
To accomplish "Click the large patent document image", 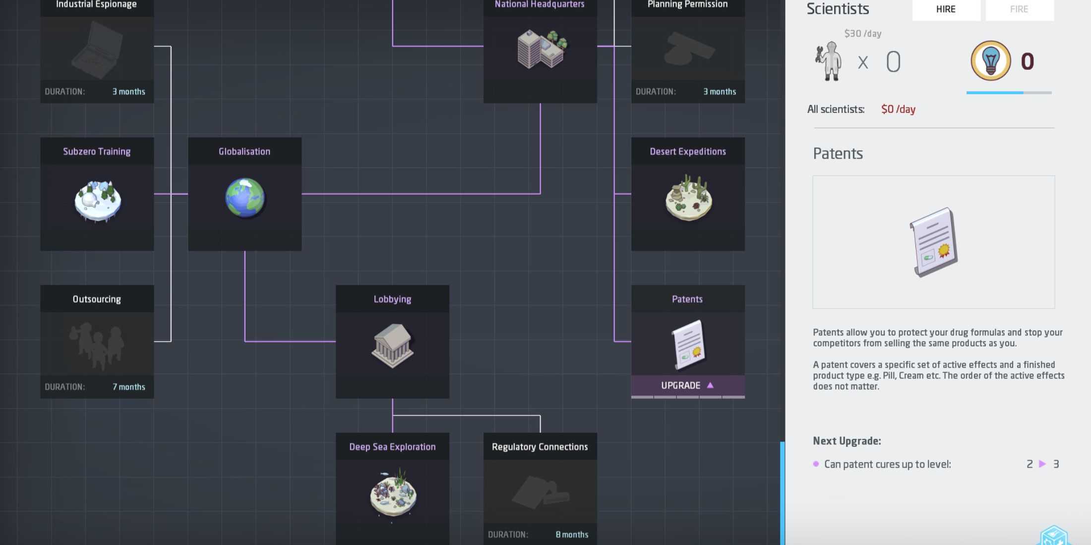I will (934, 242).
